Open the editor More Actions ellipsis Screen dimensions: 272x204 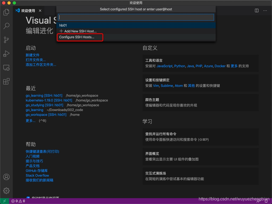(265, 11)
